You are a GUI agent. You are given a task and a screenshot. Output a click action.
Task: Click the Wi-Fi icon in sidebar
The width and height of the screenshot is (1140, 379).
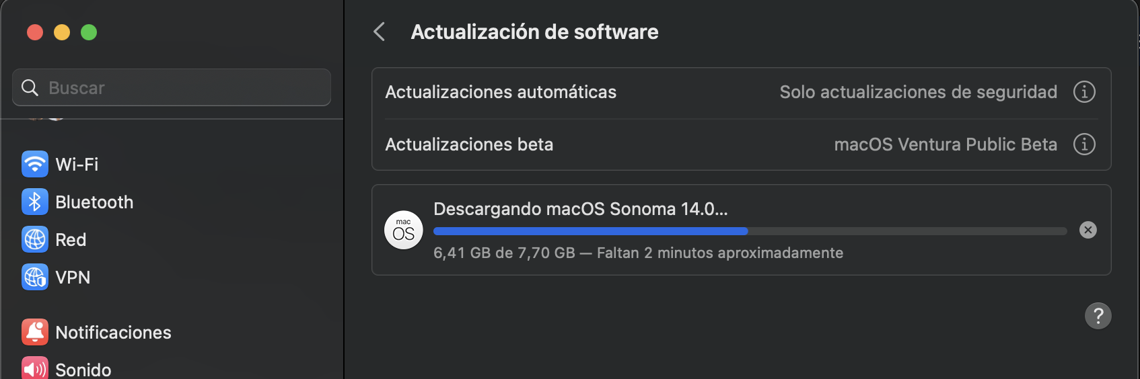35,164
